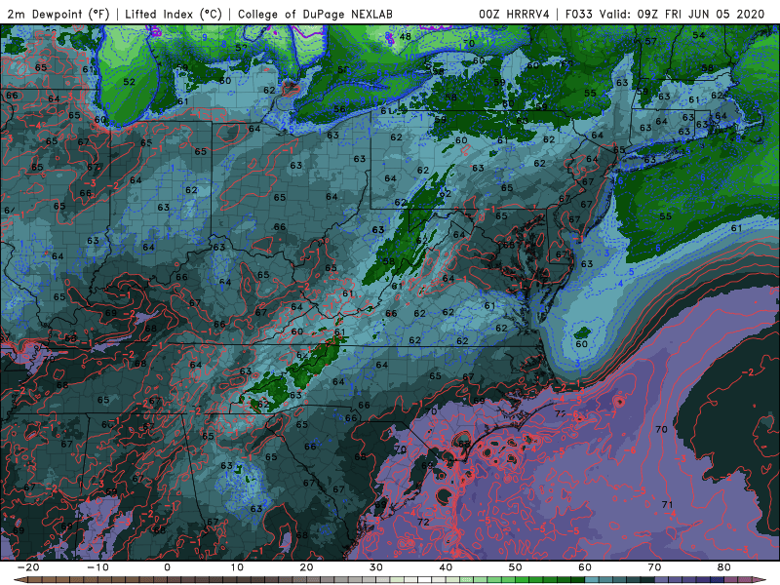This screenshot has width=780, height=585.
Task: Click the "F033 Valid: 09Z FRI JUN 05 2020" text
Action: pyautogui.click(x=665, y=14)
